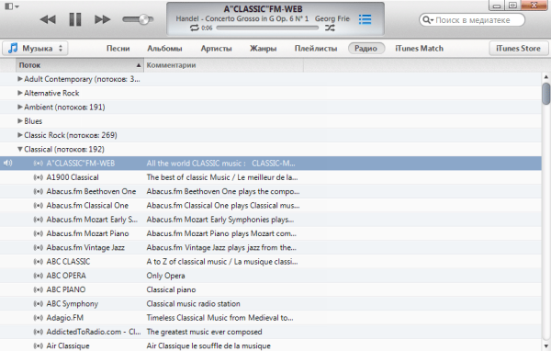551x351 pixels.
Task: Switch to the Плейлисты tab
Action: click(316, 49)
